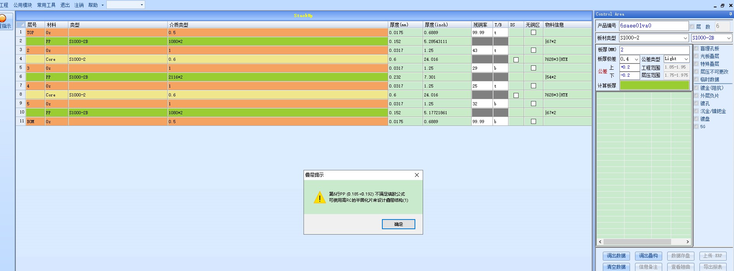The height and width of the screenshot is (271, 734).
Task: Click the 产品编号 input field 6saee01va0
Action: [654, 26]
